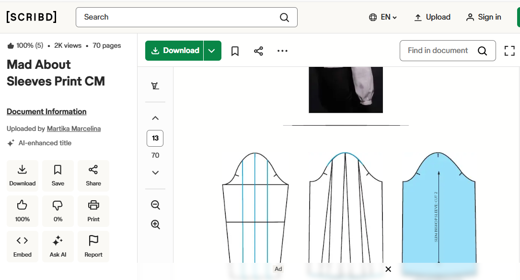The width and height of the screenshot is (520, 280).
Task: Click the Download tile in the left sidebar
Action: (22, 175)
